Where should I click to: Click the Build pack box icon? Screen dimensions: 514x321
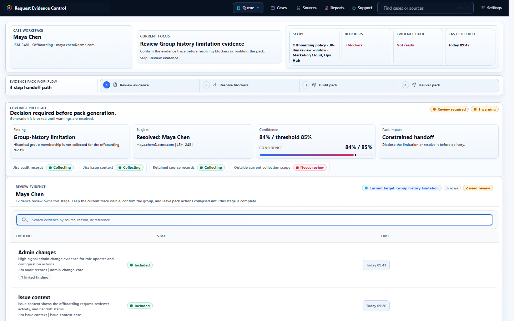[x=314, y=85]
